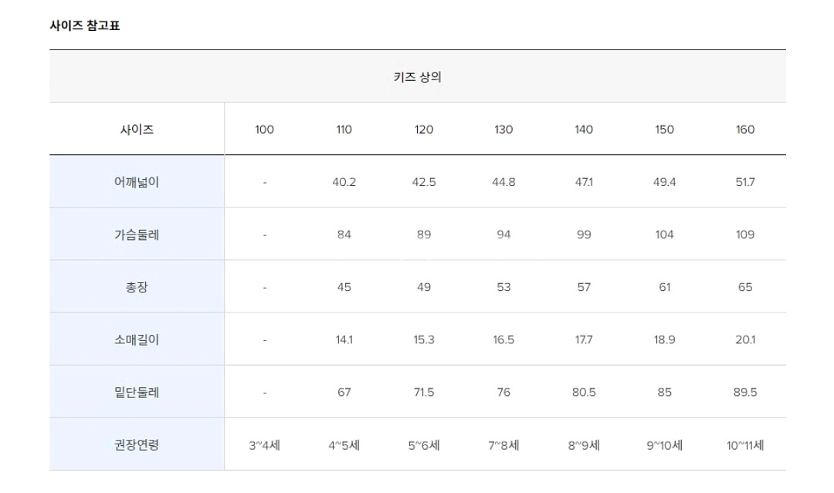The width and height of the screenshot is (834, 493).
Task: Select the hem value 71.5 cell
Action: 424,392
